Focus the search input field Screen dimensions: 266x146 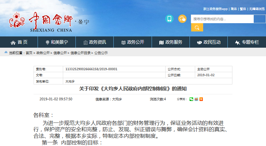[222, 19]
